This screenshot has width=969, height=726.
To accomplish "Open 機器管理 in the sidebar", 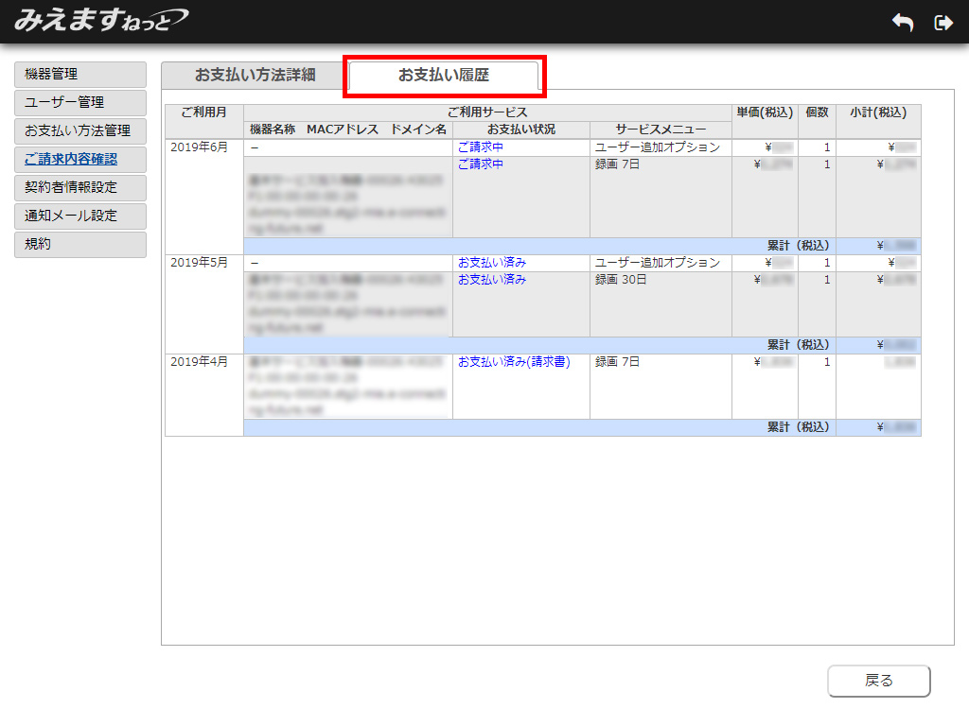I will [80, 74].
